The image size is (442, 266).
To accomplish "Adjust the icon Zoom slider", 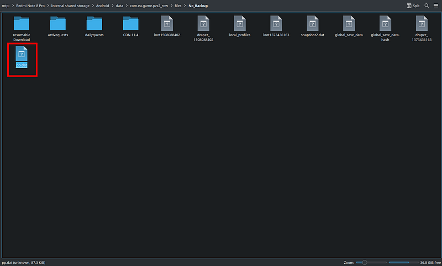I will tap(371, 262).
